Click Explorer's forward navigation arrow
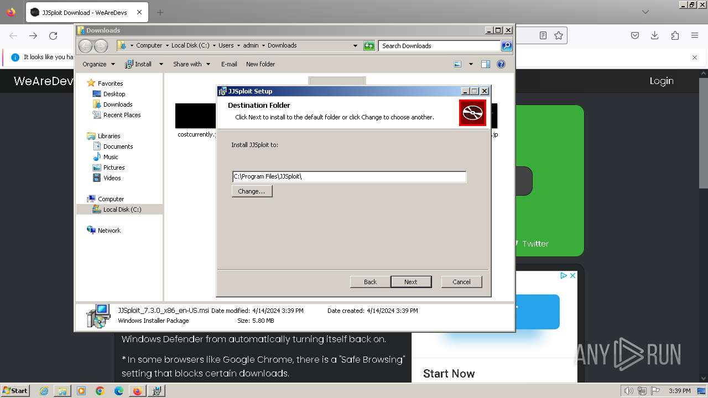 [101, 46]
